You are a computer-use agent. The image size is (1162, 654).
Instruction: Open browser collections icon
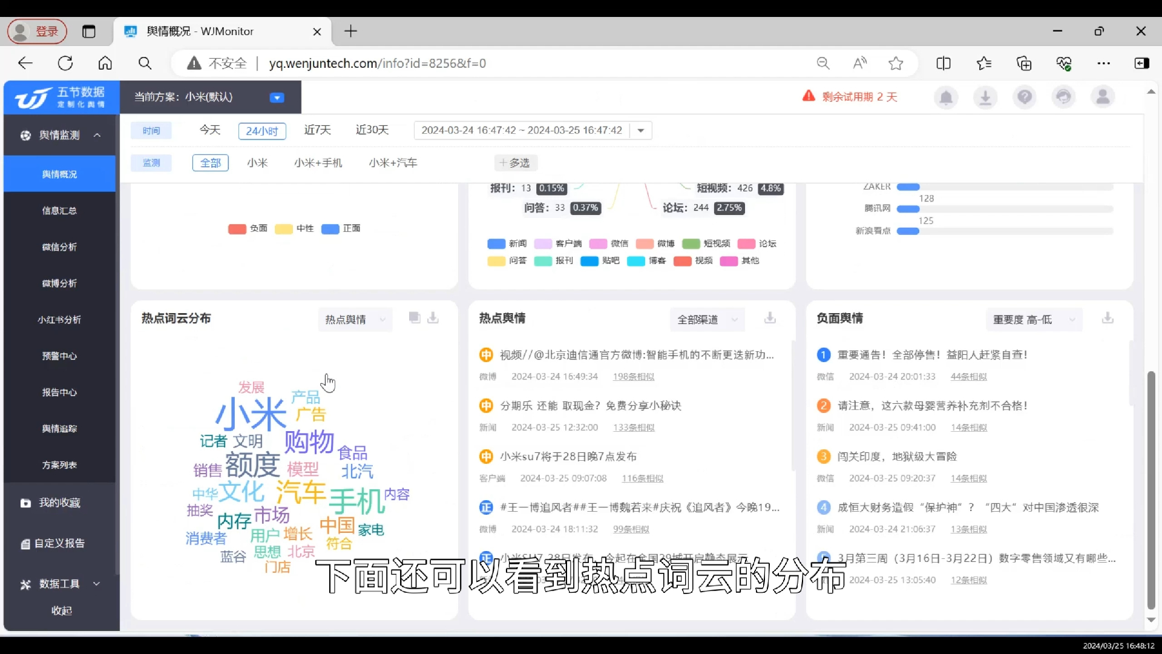click(x=1024, y=63)
